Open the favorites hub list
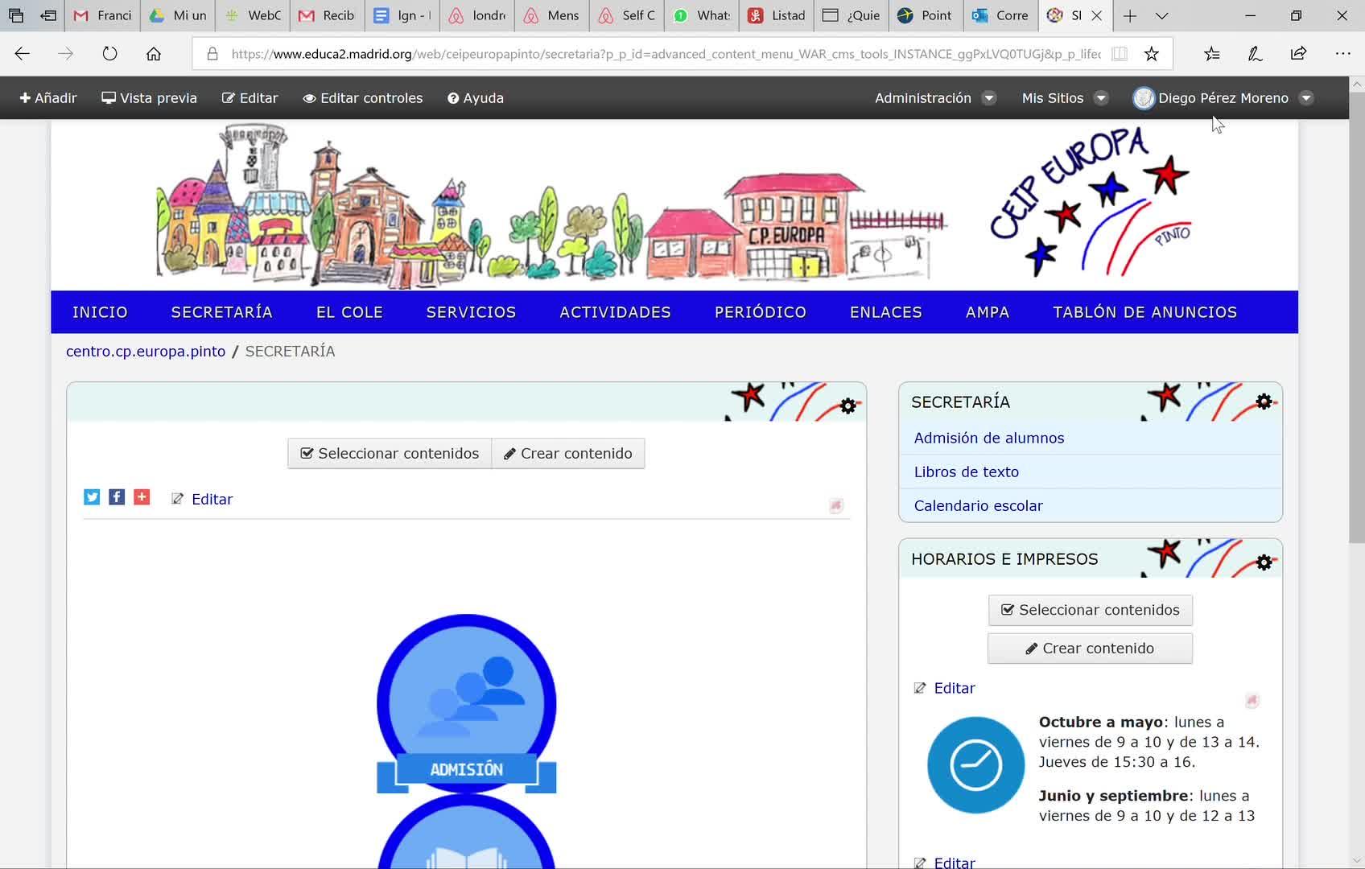 [x=1212, y=54]
